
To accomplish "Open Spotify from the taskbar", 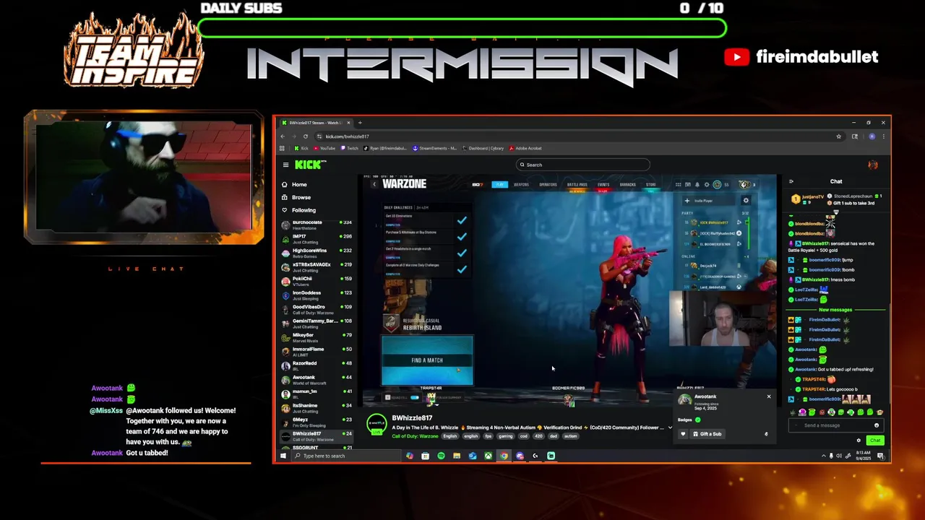I will 441,456.
